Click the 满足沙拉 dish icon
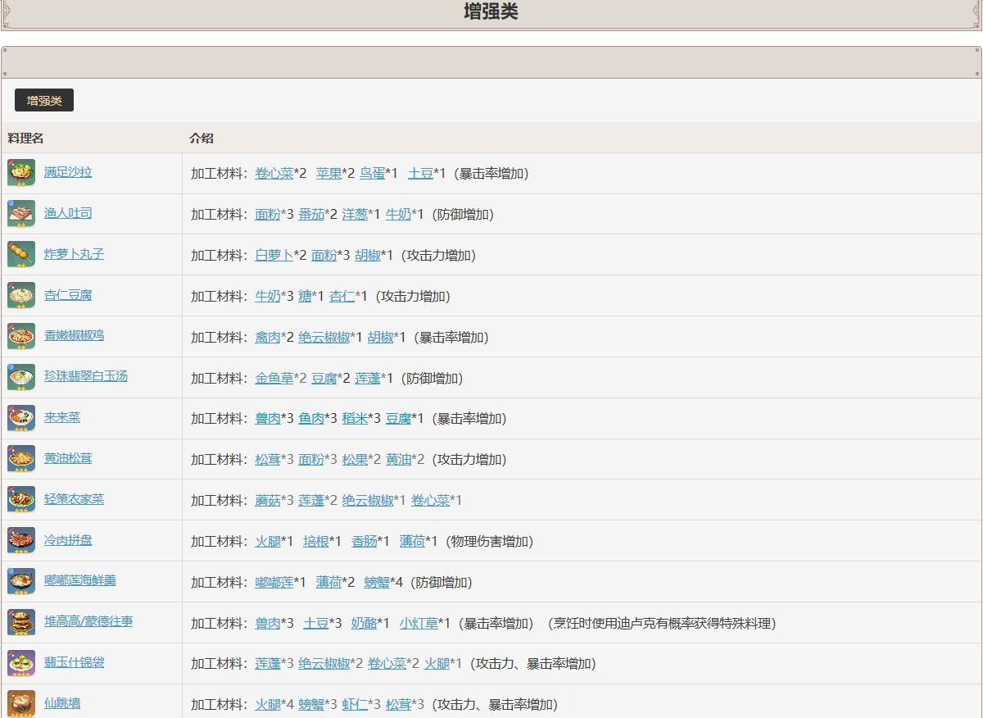Screen dimensions: 983x718 pyautogui.click(x=21, y=173)
